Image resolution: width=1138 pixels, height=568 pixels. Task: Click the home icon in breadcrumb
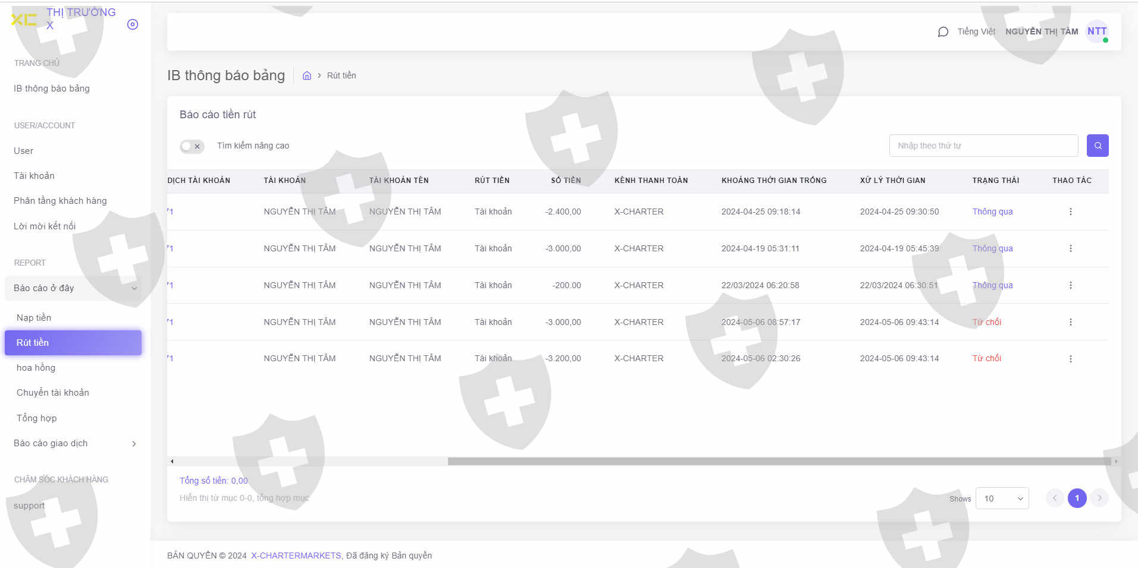[307, 75]
